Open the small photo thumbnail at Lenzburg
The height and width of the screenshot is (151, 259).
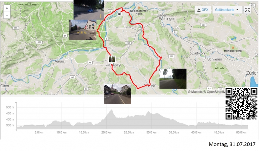click(x=112, y=59)
